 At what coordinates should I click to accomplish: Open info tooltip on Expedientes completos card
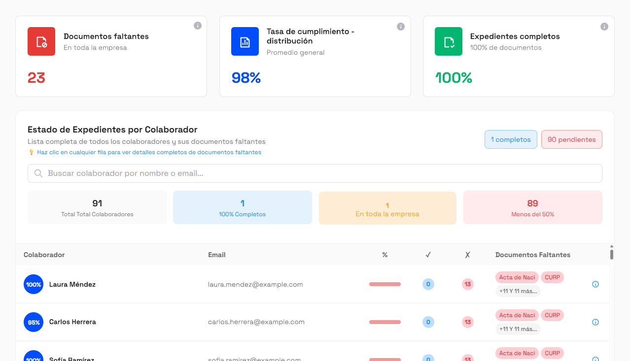(604, 27)
